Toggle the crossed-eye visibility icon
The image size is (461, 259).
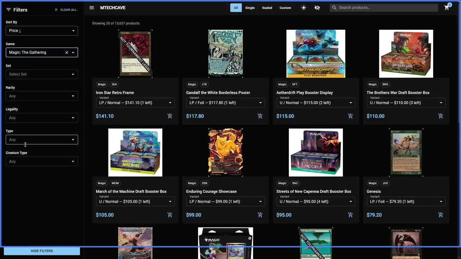coord(317,8)
